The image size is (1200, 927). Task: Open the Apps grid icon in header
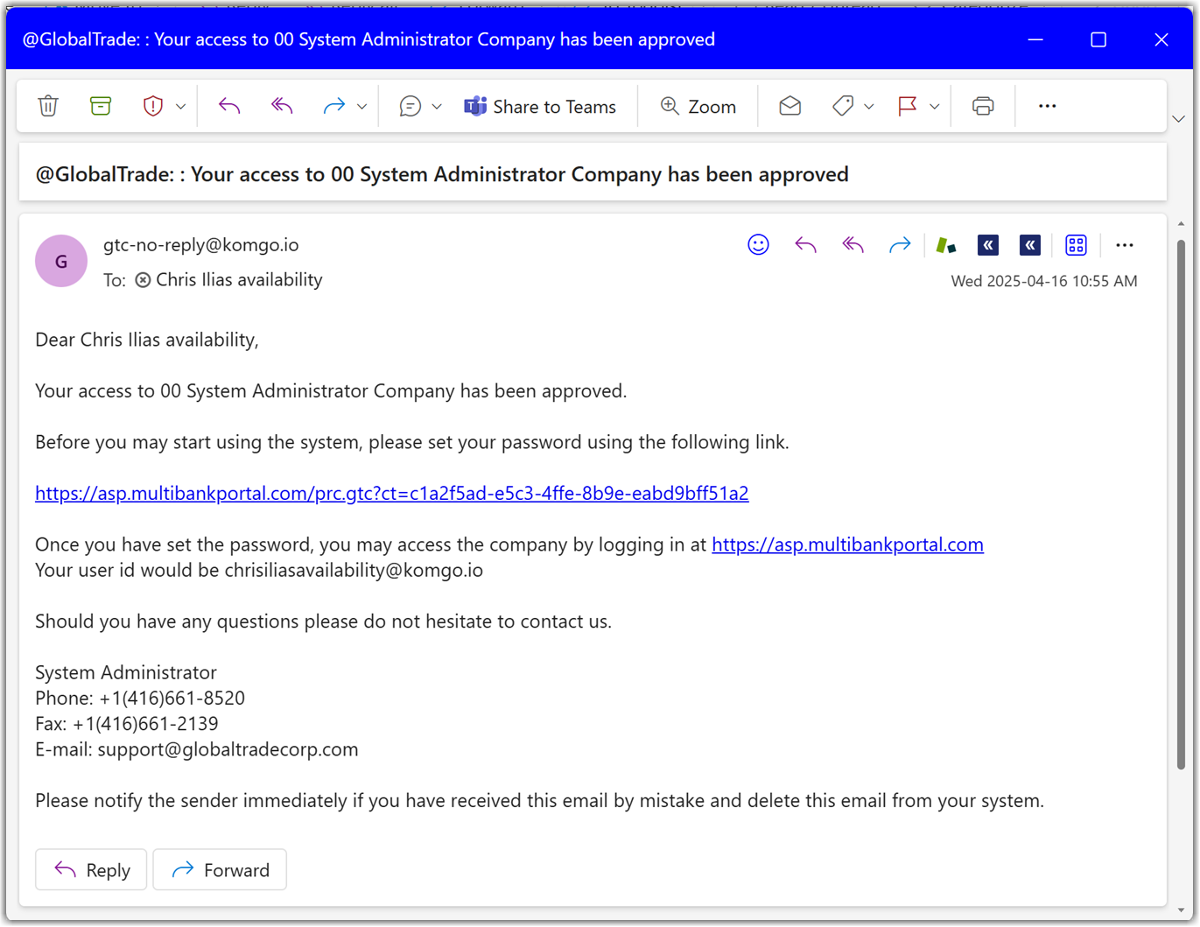1076,245
